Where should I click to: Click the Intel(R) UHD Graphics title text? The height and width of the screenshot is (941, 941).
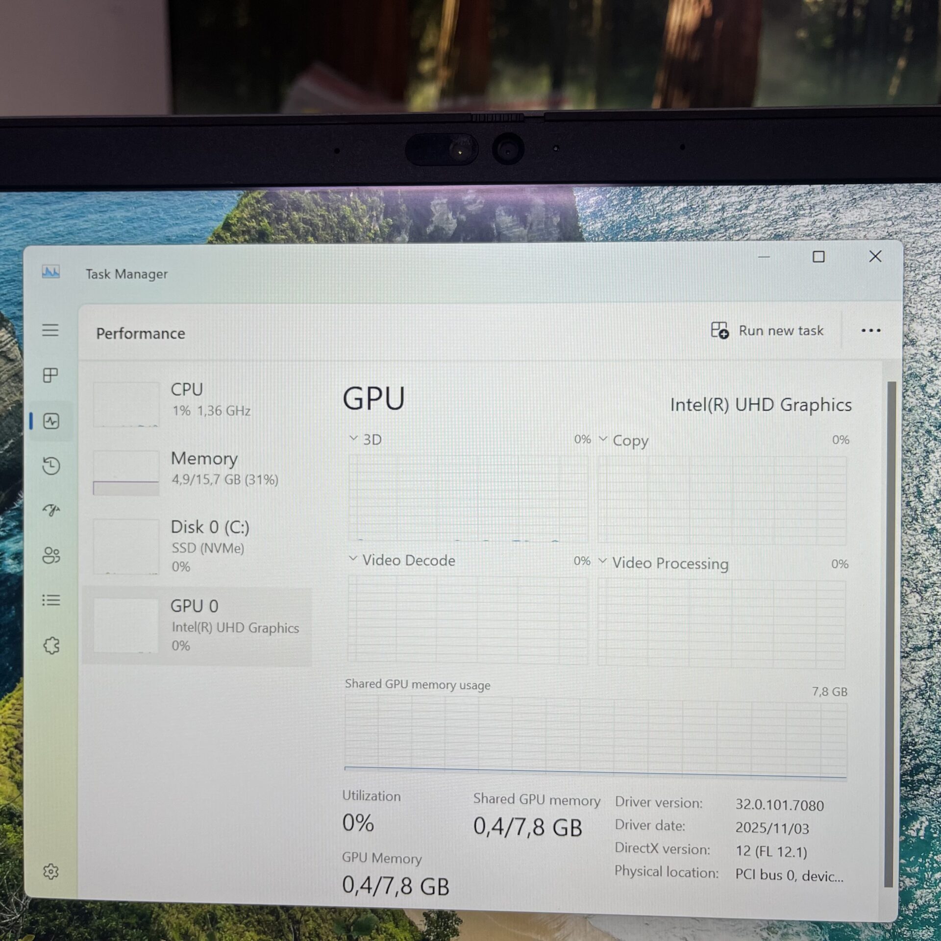pos(761,405)
